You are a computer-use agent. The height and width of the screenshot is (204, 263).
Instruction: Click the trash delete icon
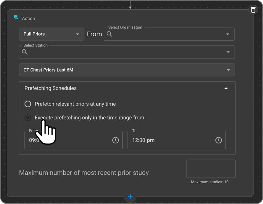coord(253,10)
